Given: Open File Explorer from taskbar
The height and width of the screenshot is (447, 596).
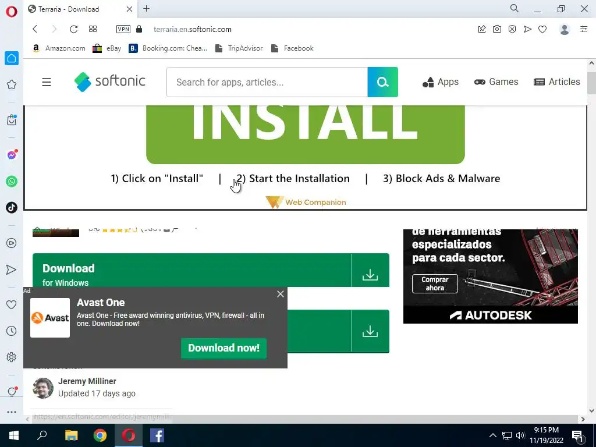Looking at the screenshot, I should click(x=71, y=435).
